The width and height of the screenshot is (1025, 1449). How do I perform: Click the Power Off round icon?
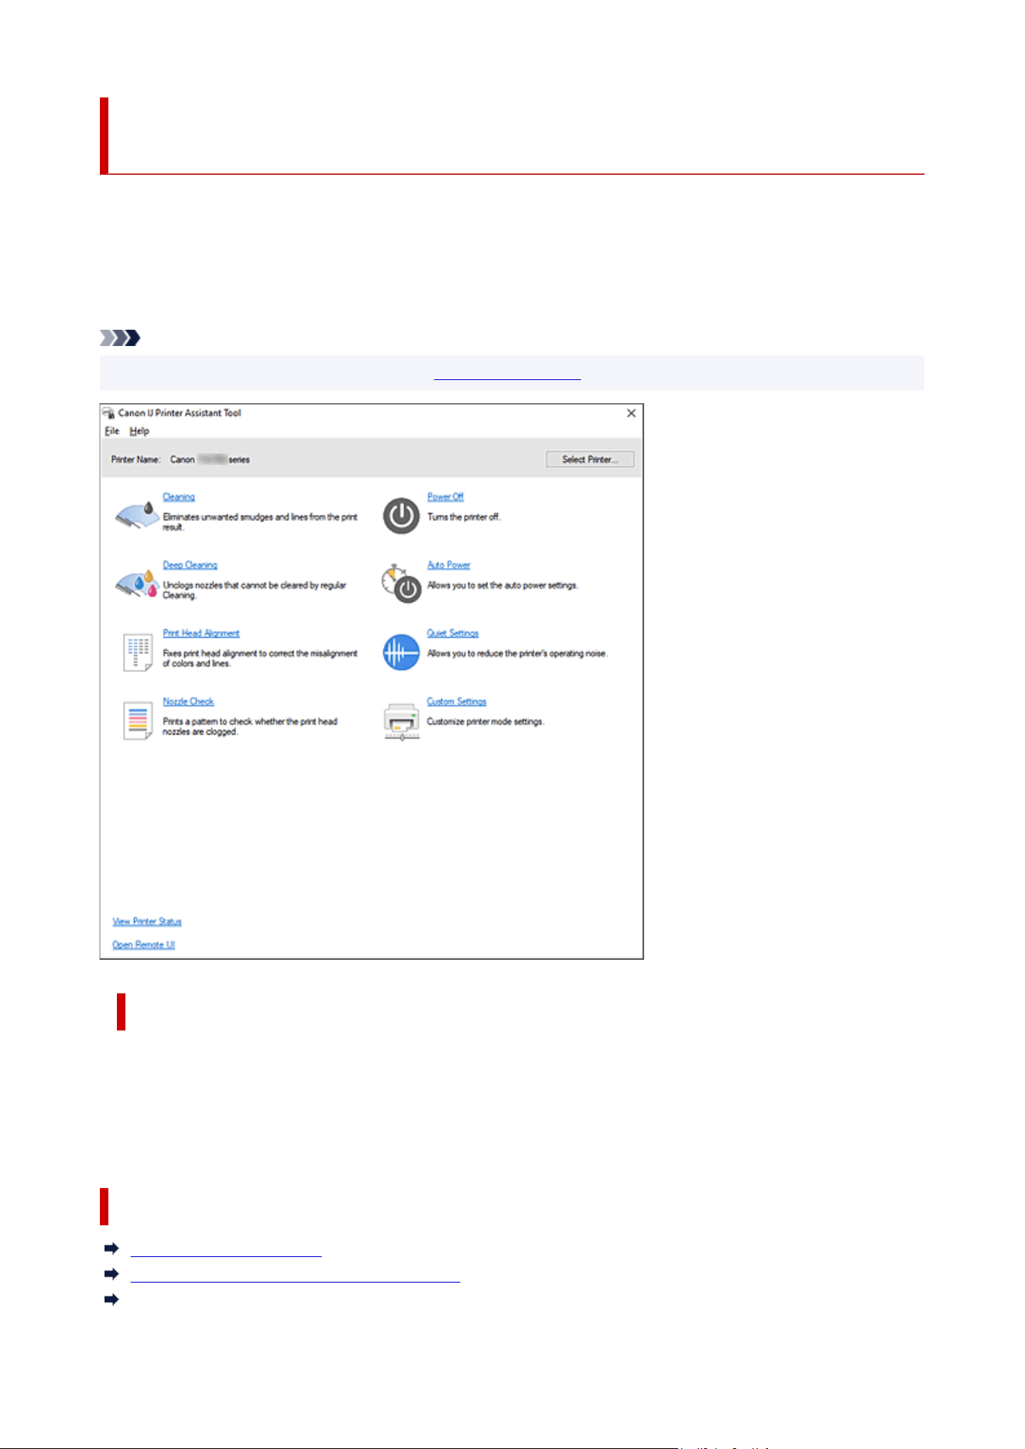pos(401,516)
